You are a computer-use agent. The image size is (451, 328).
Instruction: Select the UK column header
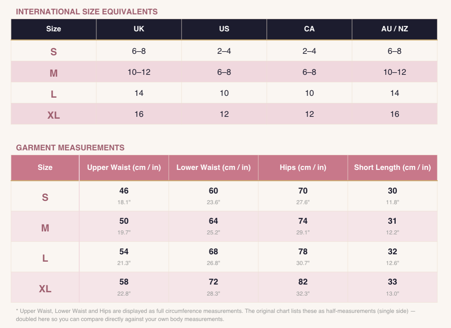[x=139, y=29]
